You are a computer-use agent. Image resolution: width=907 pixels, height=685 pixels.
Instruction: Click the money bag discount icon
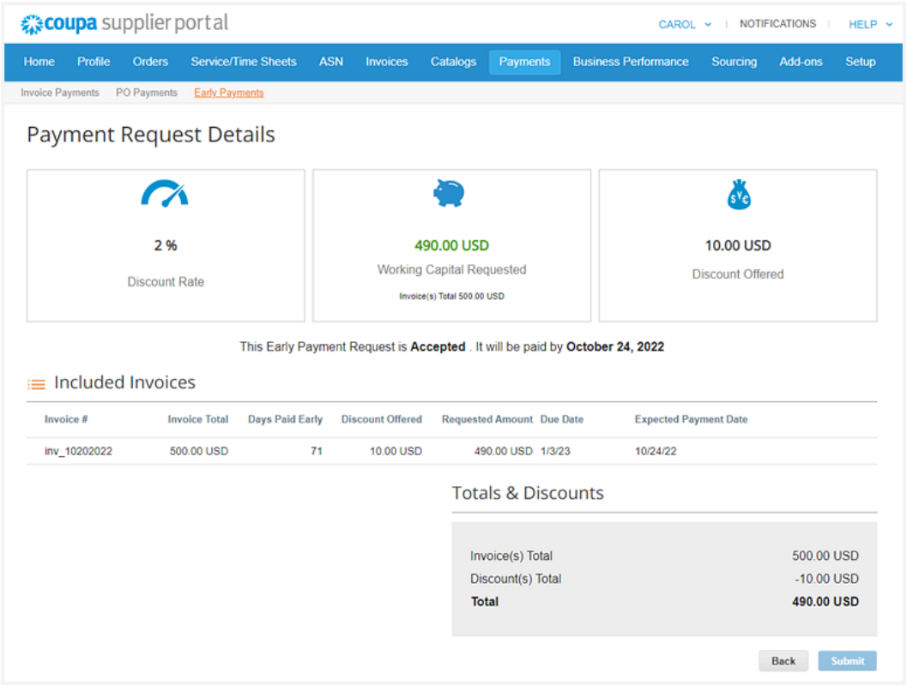(739, 195)
